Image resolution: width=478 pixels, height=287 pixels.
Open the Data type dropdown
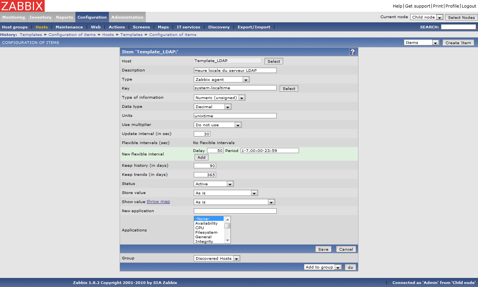tap(212, 107)
